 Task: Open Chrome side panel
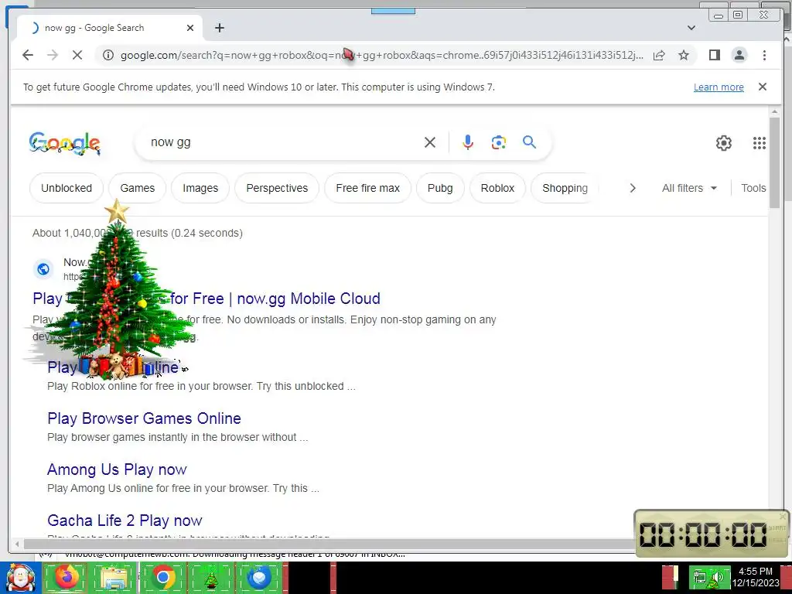tap(714, 55)
